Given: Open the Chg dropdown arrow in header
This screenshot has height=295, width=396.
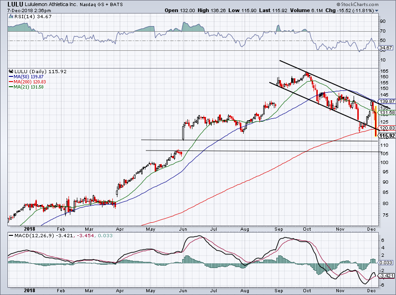Looking at the screenshot, I should tap(377, 11).
